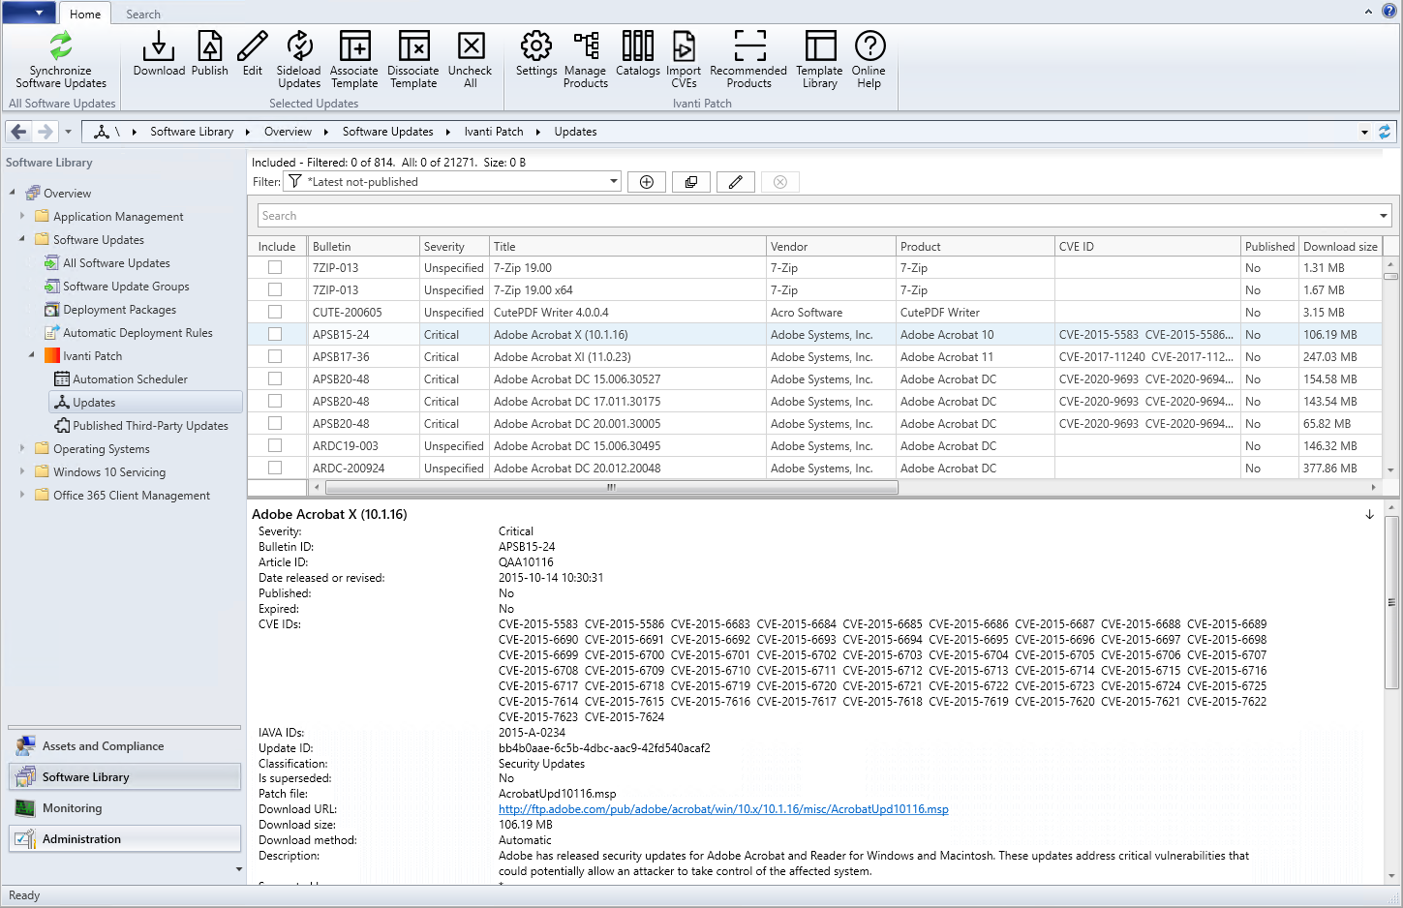Viewport: 1403px width, 908px height.
Task: Select the Home ribbon tab
Action: click(x=85, y=15)
